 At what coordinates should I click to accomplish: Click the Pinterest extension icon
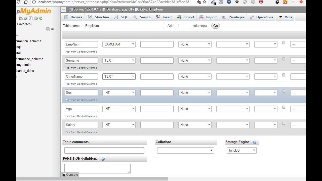[261, 2]
